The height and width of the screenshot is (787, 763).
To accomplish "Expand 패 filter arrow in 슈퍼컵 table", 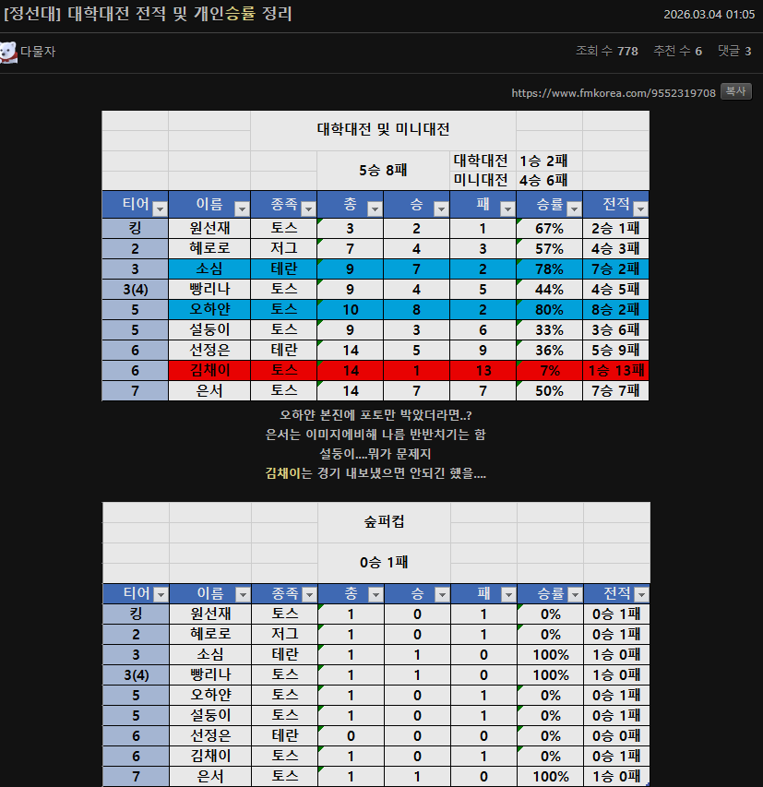I will tap(508, 595).
